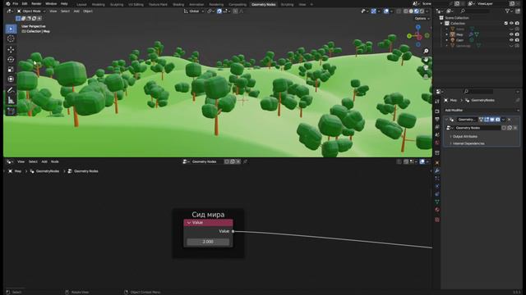Open the Global transform orientation dropdown
Image resolution: width=526 pixels, height=295 pixels.
coord(194,11)
